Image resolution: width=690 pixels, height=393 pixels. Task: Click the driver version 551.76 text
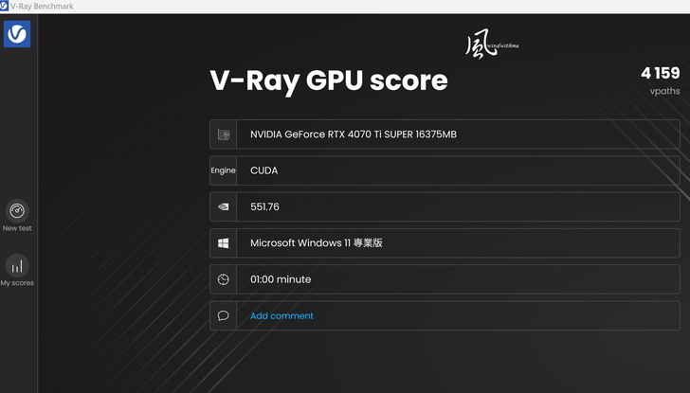[264, 206]
